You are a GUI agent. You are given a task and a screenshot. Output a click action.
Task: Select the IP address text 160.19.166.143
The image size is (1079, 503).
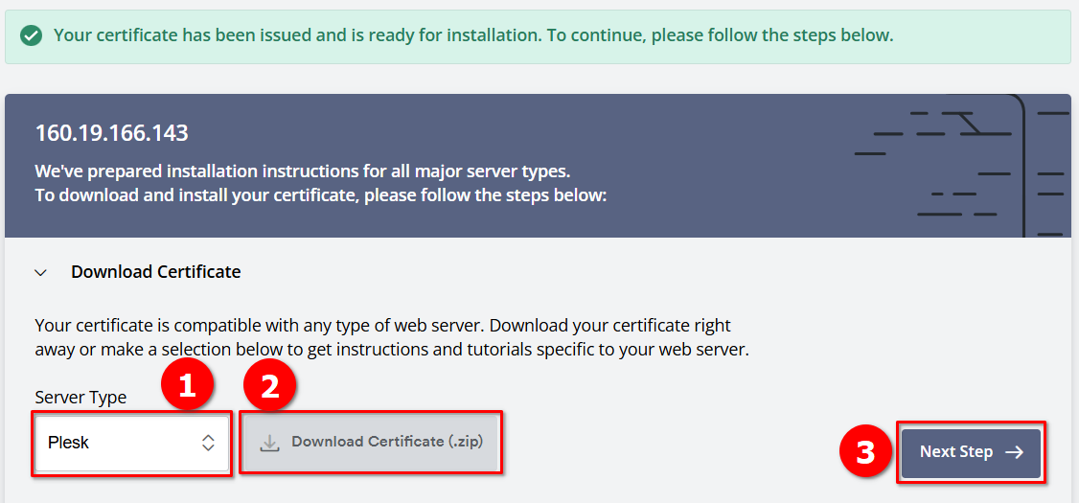(111, 133)
